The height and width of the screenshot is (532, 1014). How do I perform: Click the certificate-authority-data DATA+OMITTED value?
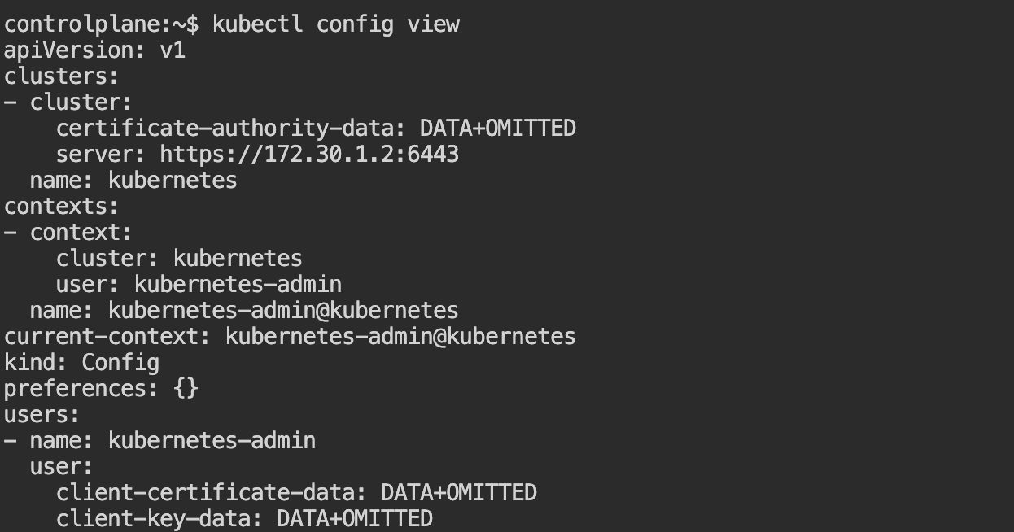(x=498, y=128)
